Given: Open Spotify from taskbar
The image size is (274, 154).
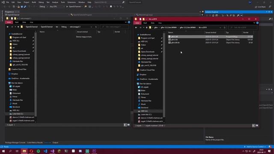Looking at the screenshot, I should tap(38, 151).
